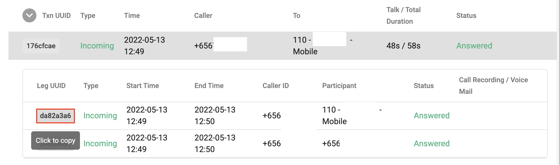Image resolution: width=560 pixels, height=165 pixels.
Task: Click the Talk / Total Duration column header
Action: point(404,16)
